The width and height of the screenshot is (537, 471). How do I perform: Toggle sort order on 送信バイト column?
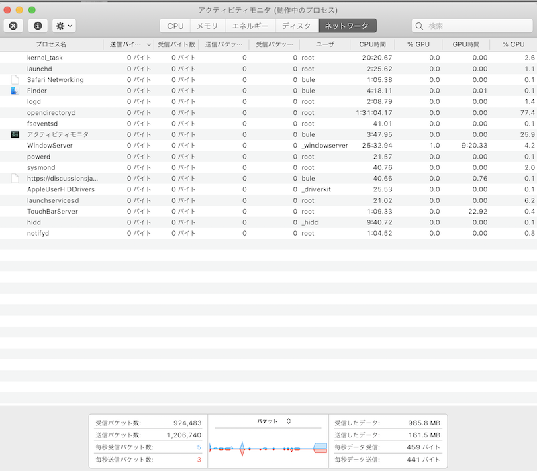(131, 44)
